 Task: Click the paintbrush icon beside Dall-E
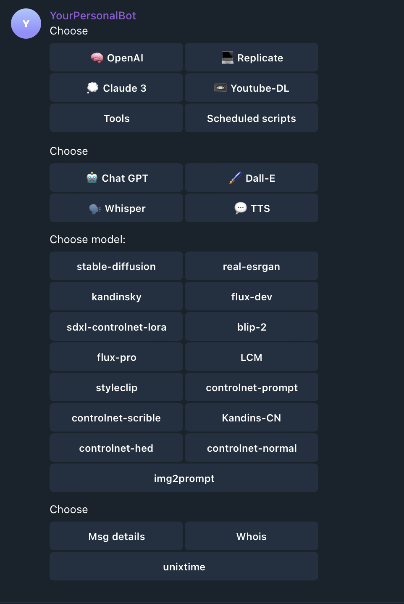236,178
